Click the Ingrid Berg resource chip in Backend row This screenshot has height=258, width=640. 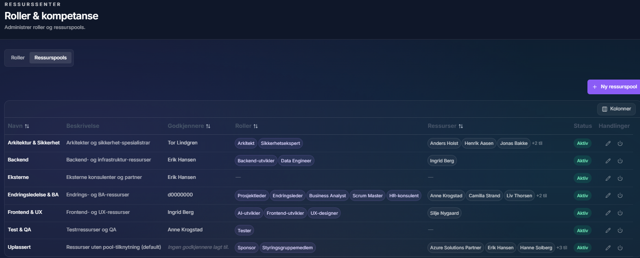click(442, 161)
